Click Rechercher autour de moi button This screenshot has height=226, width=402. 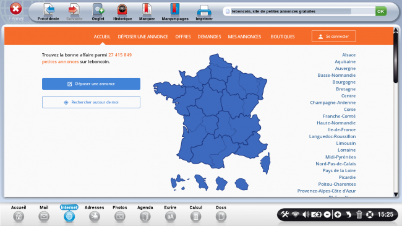91,102
